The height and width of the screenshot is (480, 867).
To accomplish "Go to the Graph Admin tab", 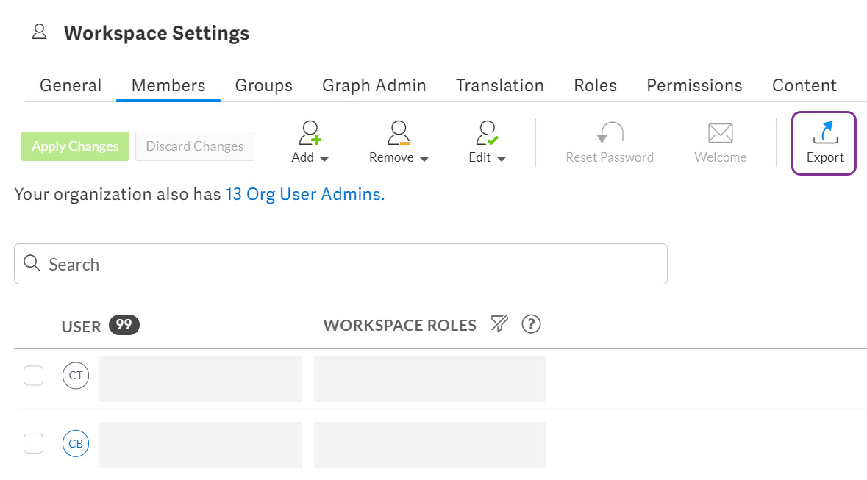I will (x=374, y=85).
